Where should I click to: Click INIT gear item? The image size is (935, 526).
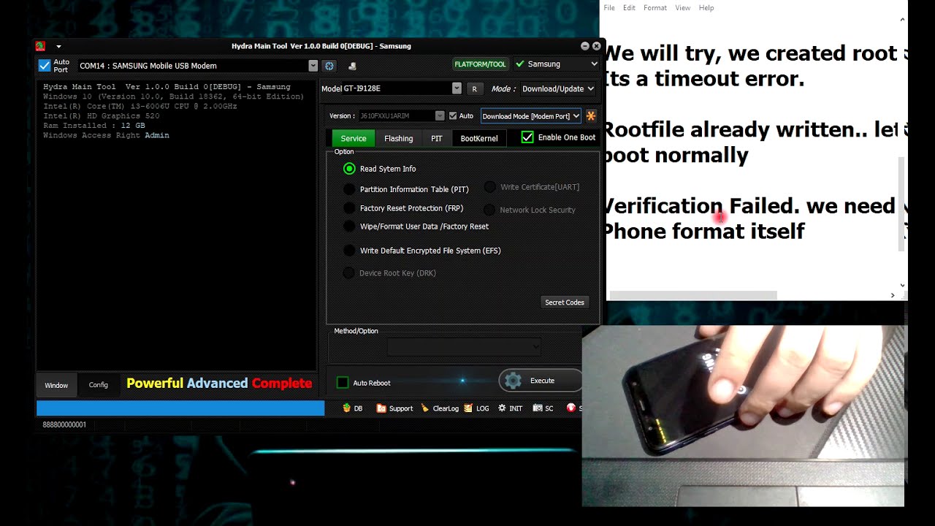click(510, 408)
